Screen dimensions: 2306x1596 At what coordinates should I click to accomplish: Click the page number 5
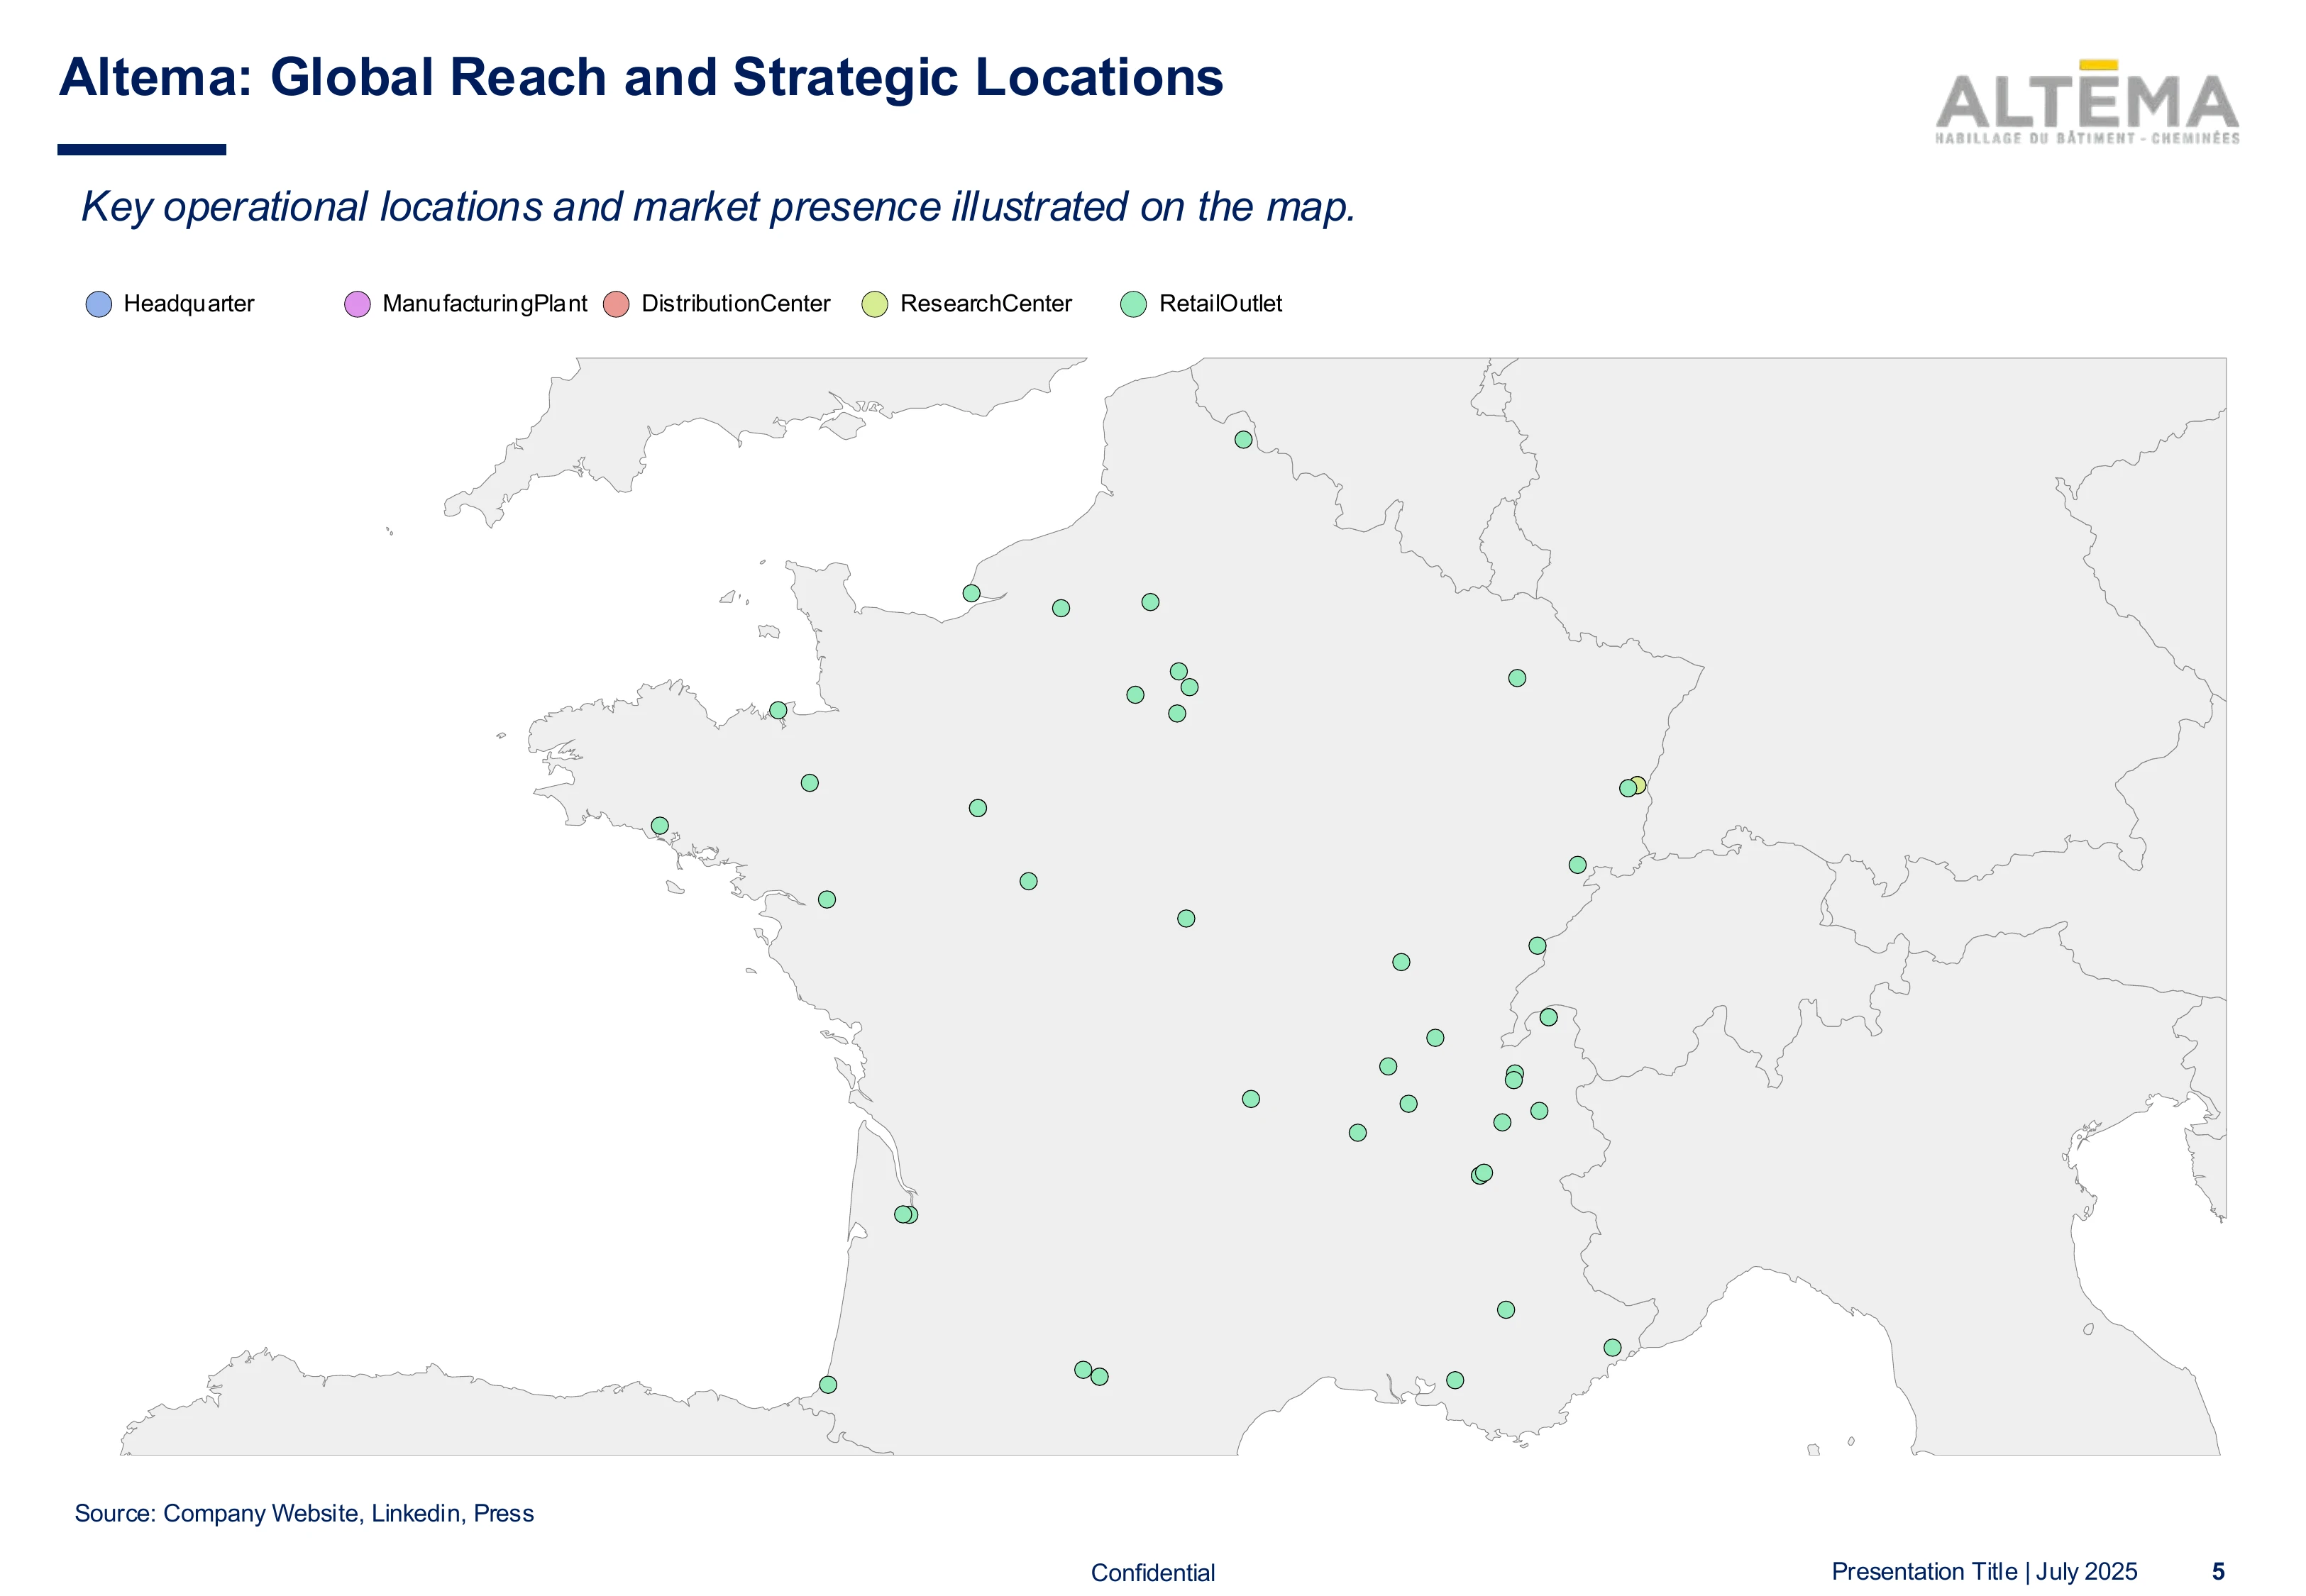[2218, 1571]
